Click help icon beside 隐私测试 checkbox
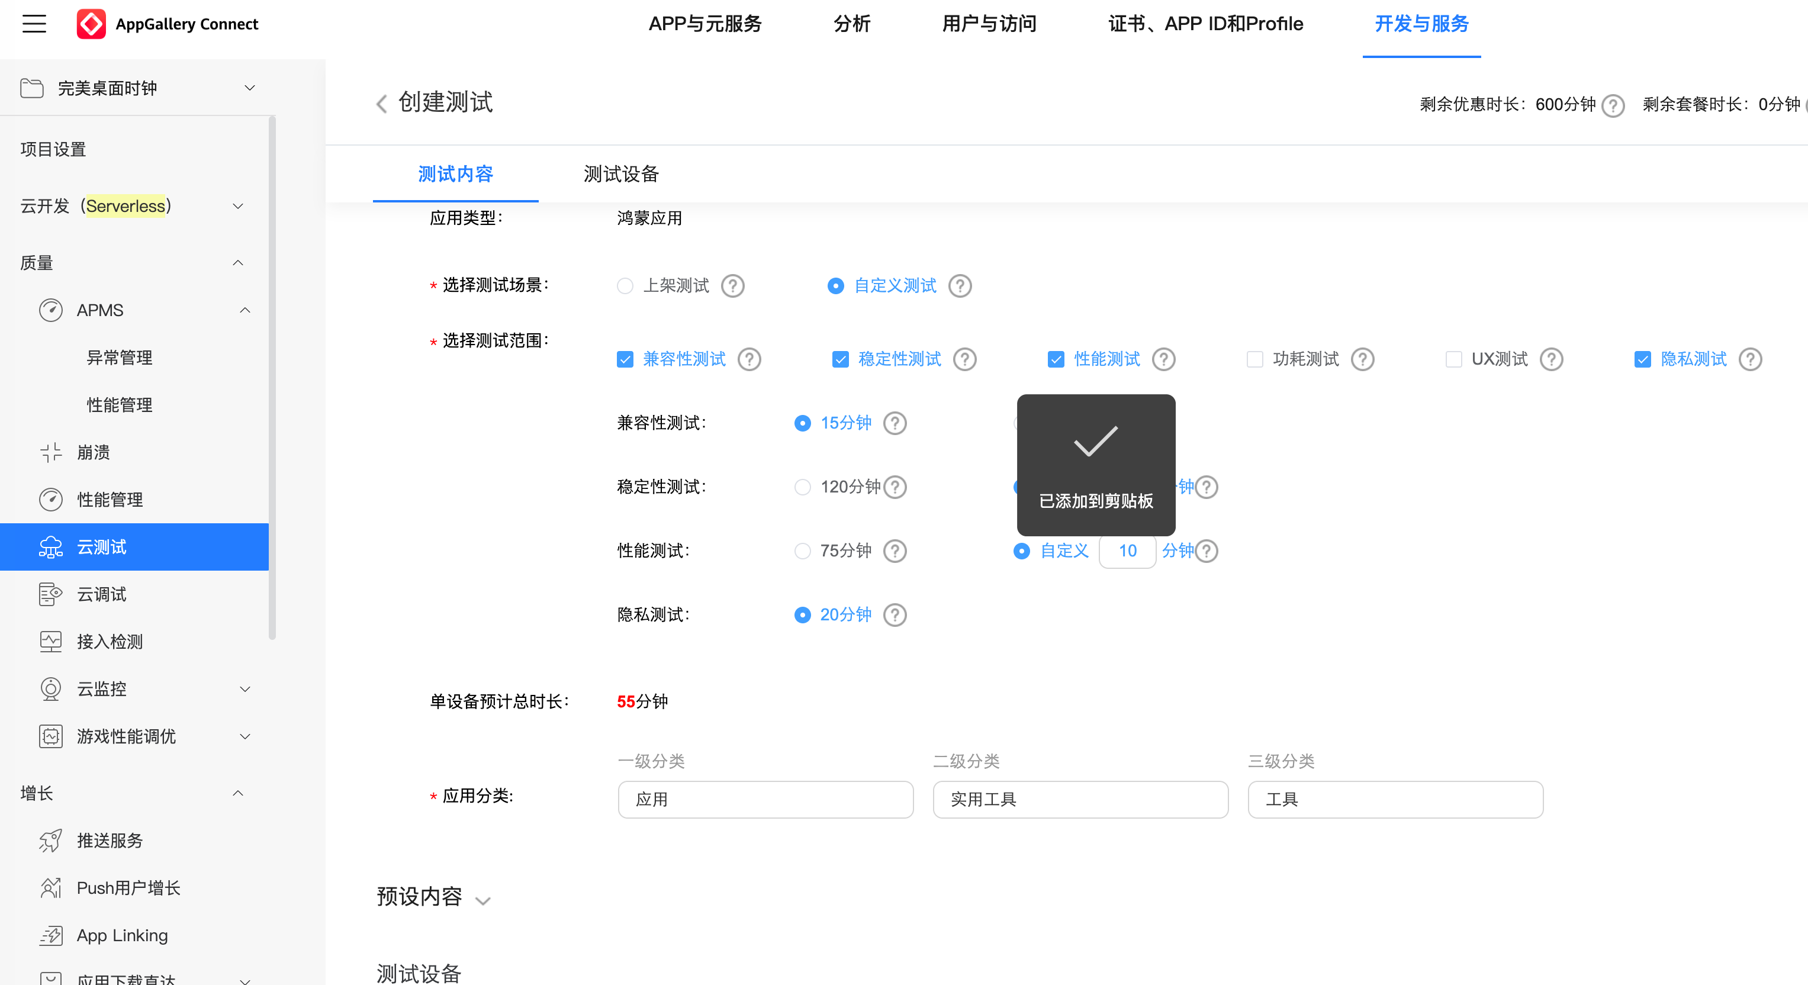Image resolution: width=1808 pixels, height=985 pixels. coord(1751,359)
